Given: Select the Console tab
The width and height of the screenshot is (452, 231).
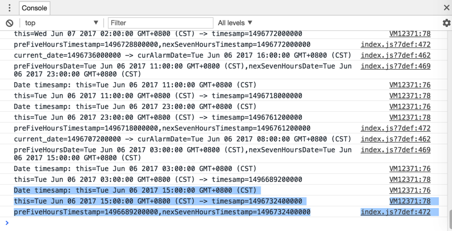Looking at the screenshot, I should [x=34, y=8].
